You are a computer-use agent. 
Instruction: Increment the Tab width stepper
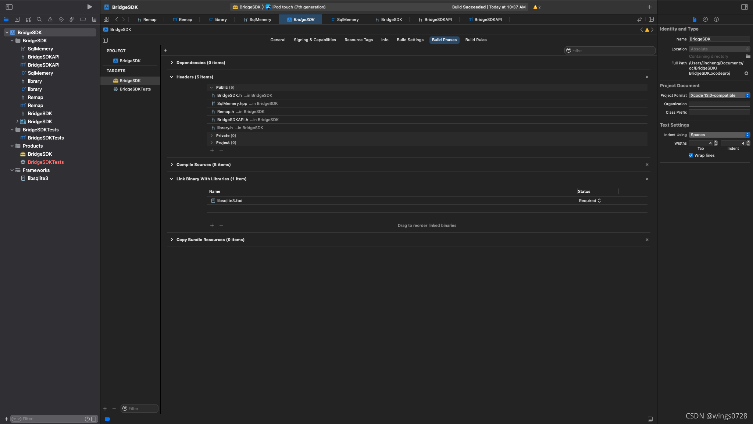(715, 142)
